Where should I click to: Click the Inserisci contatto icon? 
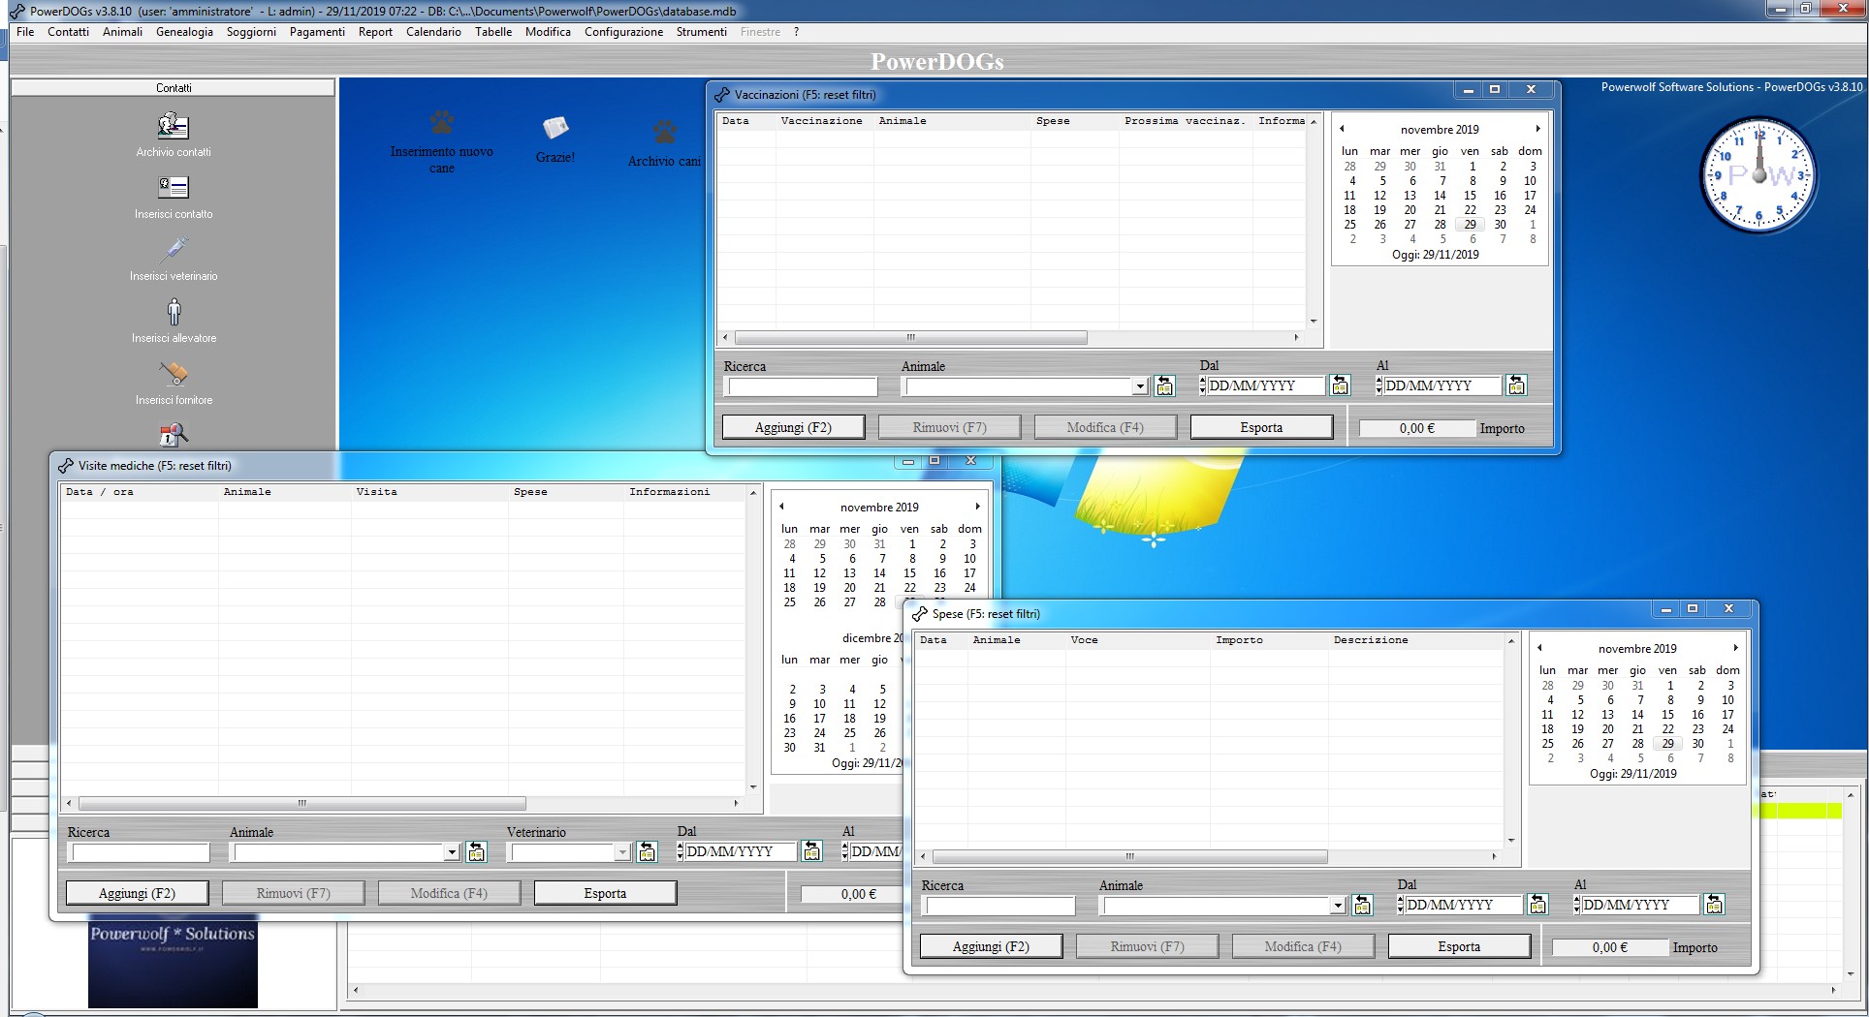[174, 187]
